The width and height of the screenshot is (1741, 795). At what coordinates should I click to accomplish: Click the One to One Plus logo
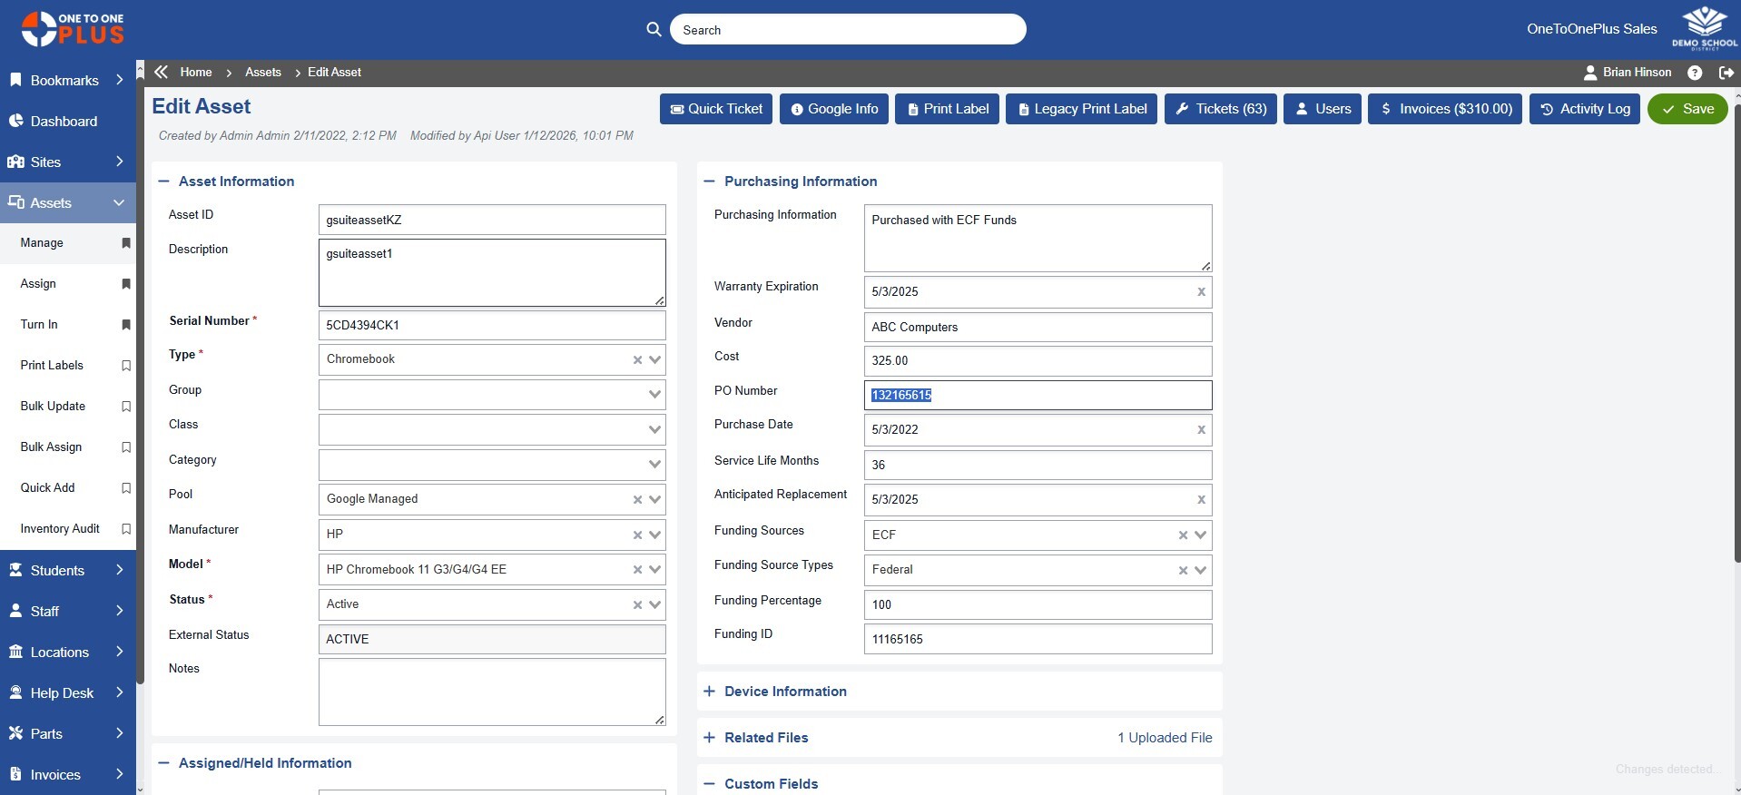(x=73, y=29)
